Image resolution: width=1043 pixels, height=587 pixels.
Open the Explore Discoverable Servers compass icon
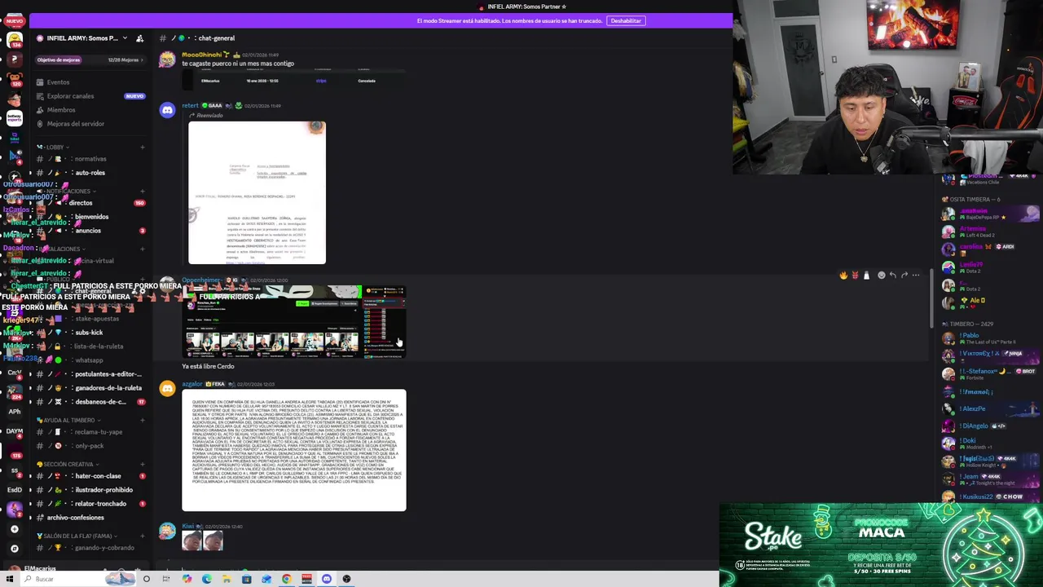click(15, 549)
